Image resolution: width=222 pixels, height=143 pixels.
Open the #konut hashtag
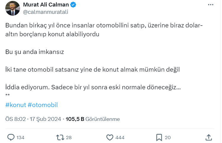click(16, 105)
